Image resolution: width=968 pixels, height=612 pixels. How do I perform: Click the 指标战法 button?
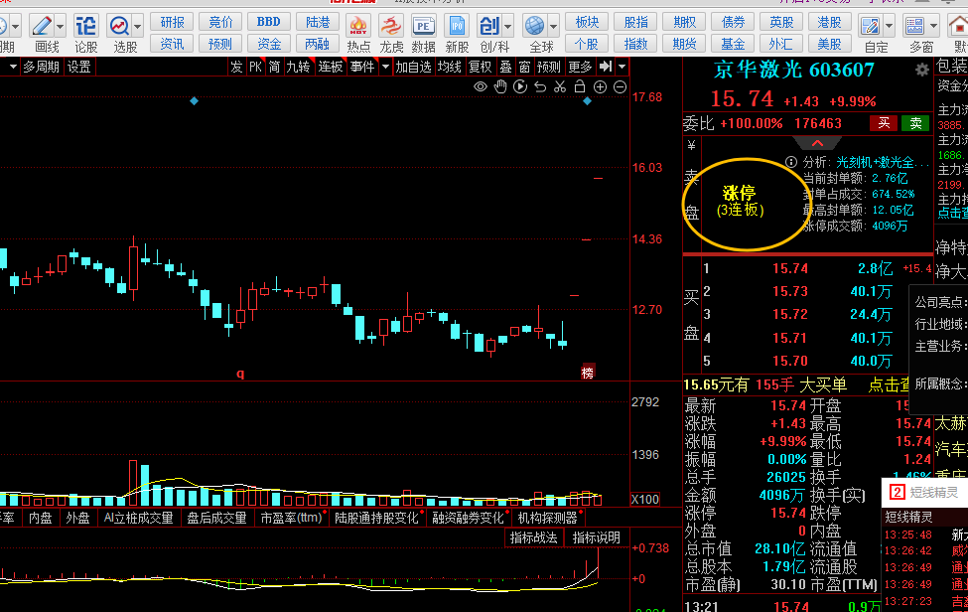click(533, 537)
